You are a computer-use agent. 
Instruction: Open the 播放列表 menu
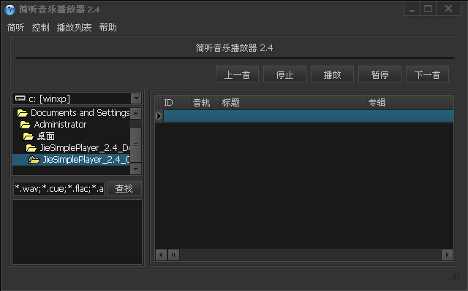coord(74,28)
